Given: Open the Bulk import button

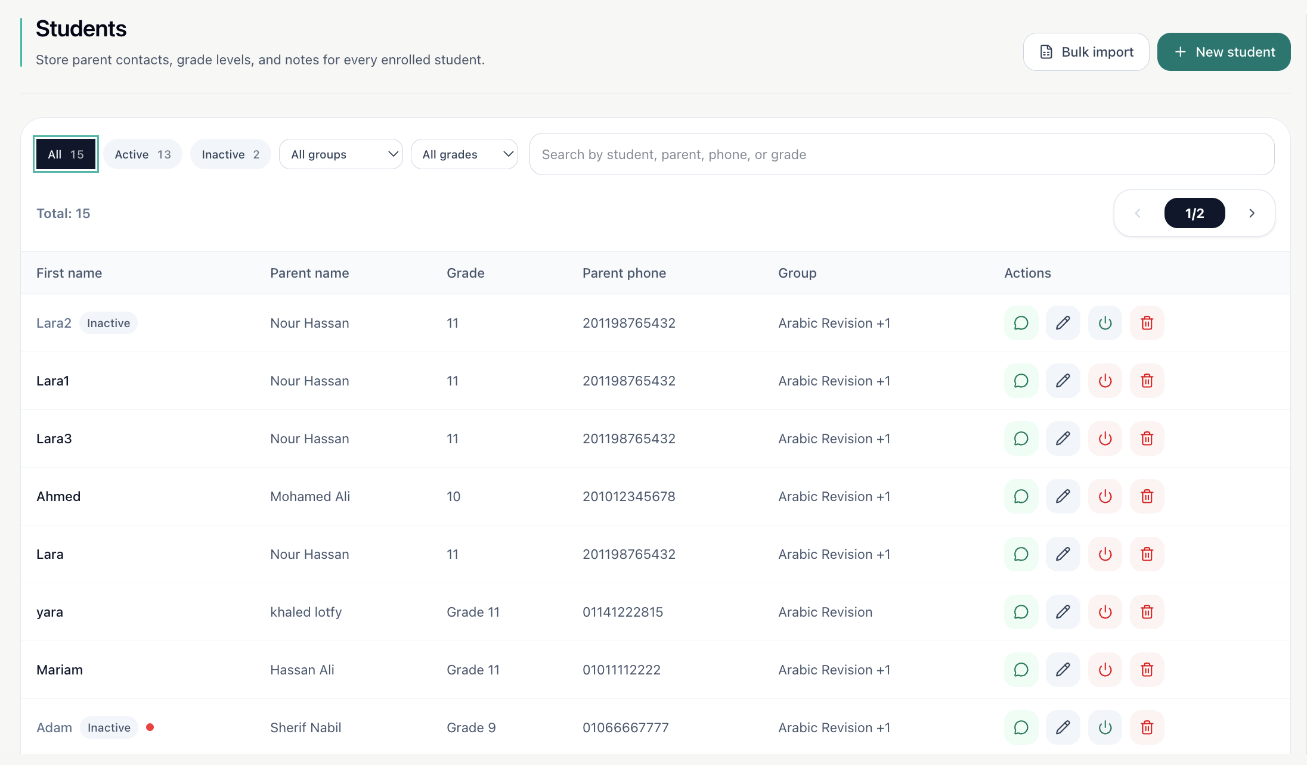Looking at the screenshot, I should click(1086, 52).
